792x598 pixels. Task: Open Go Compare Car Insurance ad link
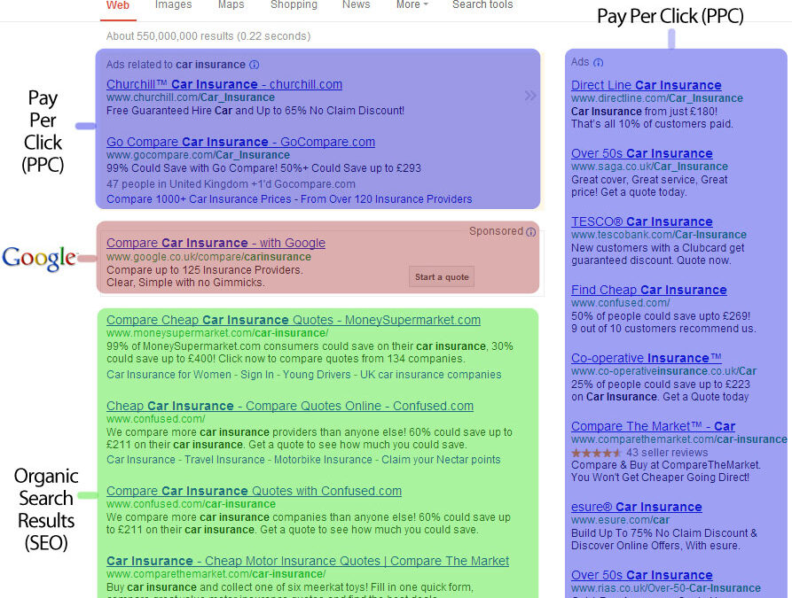(240, 142)
